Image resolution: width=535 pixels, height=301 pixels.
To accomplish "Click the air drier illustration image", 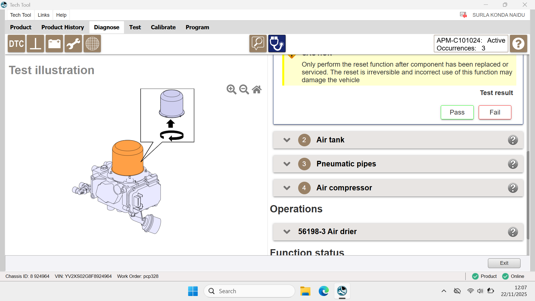I will point(133,161).
